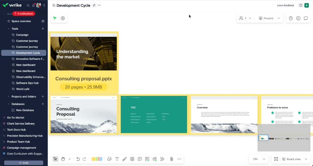The height and width of the screenshot is (166, 313).
Task: Open the 19% zoom level dropdown
Action: (x=259, y=159)
